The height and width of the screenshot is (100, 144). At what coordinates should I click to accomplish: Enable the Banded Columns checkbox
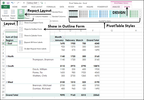(x=50, y=16)
